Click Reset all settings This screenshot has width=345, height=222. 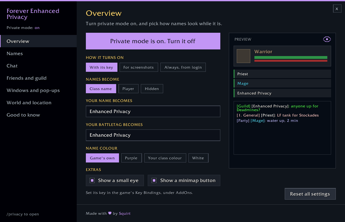click(x=310, y=194)
